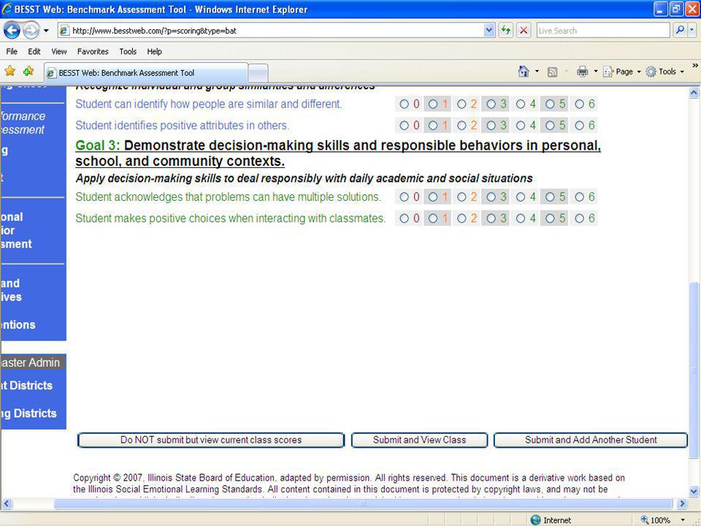
Task: Click the RSS Feeds icon
Action: (x=553, y=72)
